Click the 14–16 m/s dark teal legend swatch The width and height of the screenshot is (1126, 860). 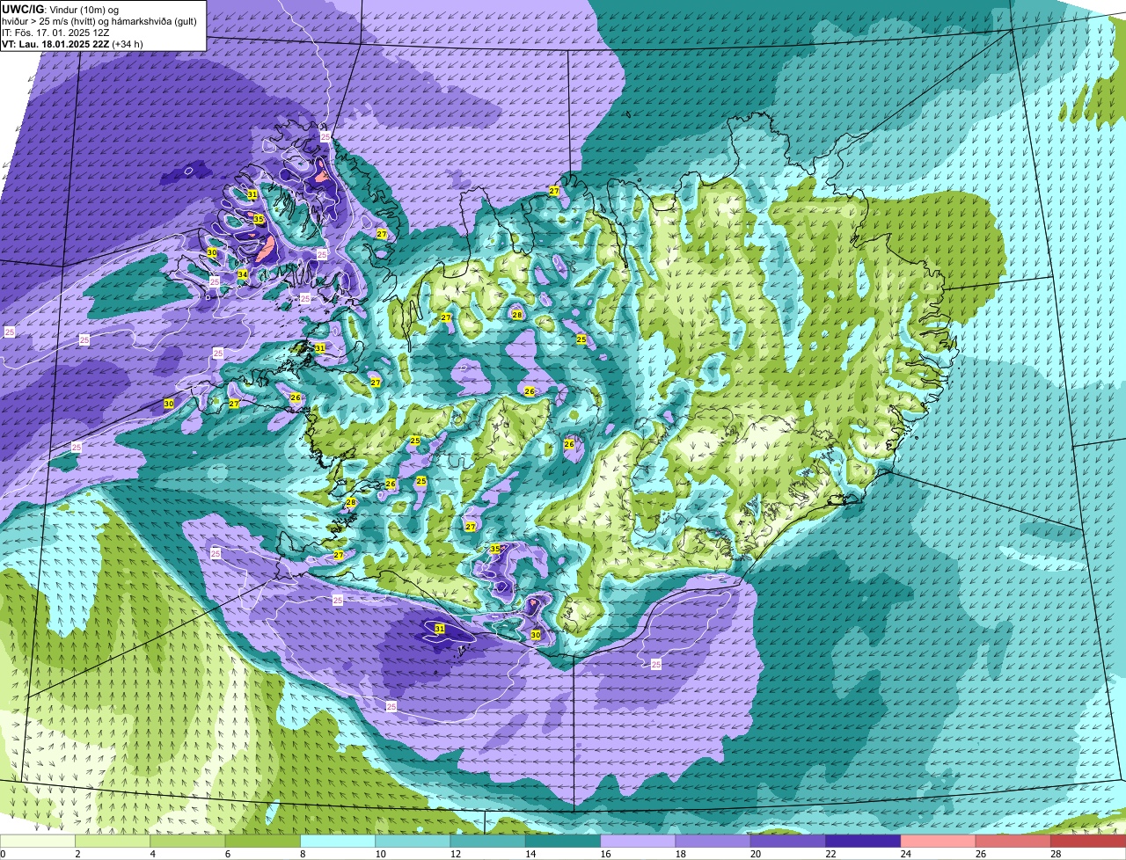point(564,841)
